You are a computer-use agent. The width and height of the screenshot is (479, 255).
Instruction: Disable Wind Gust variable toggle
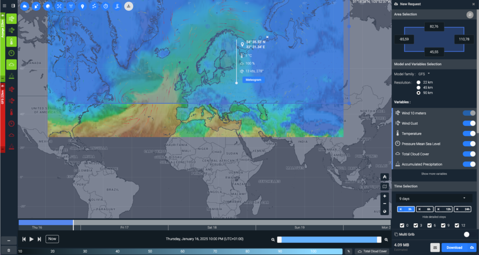click(x=469, y=123)
